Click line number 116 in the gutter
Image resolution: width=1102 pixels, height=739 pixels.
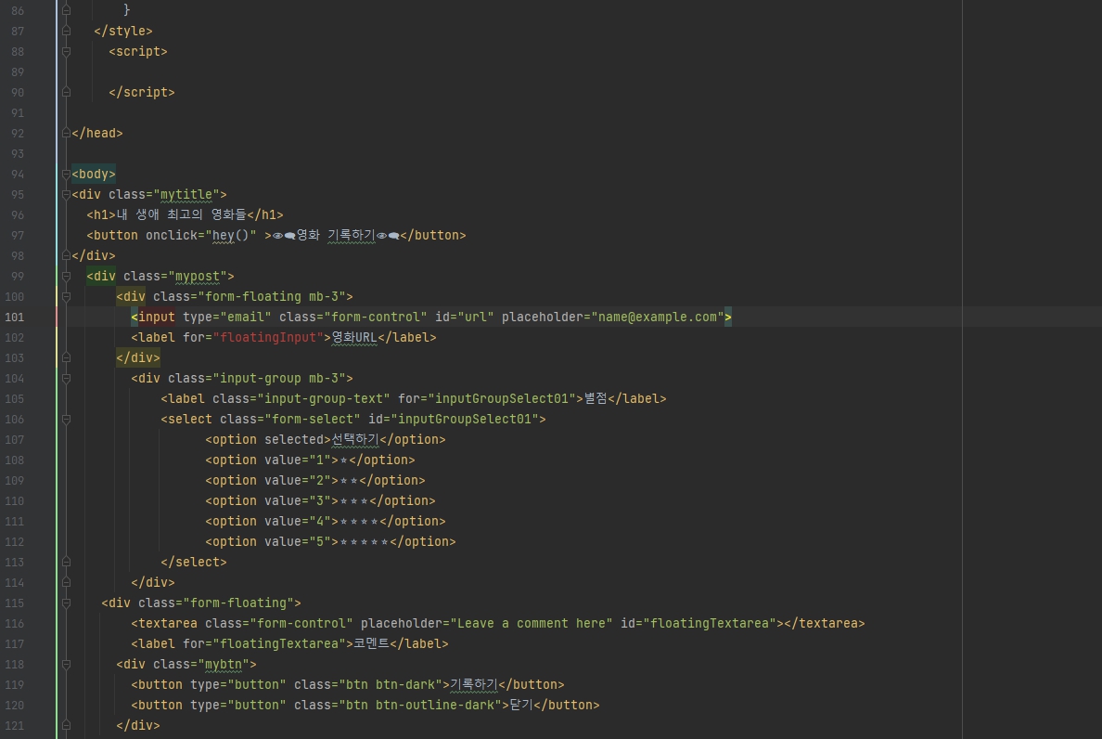click(x=14, y=624)
